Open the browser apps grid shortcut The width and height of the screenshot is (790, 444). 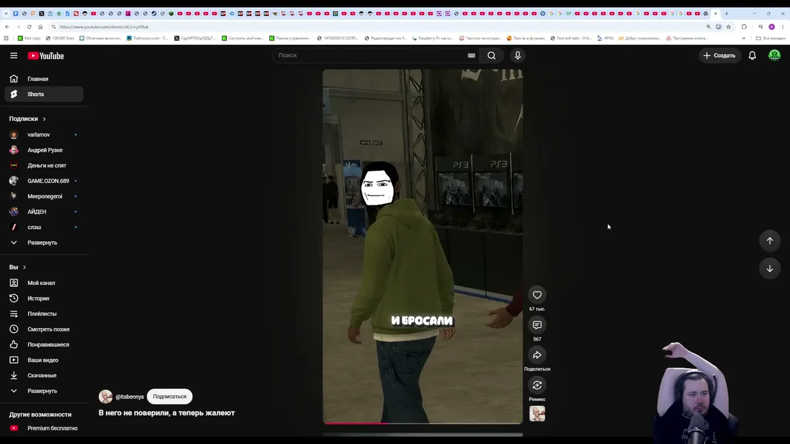point(6,38)
